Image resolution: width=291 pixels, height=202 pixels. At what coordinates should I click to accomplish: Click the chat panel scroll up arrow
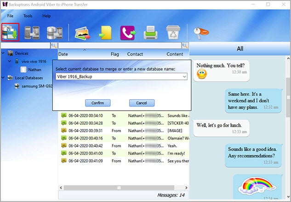[288, 58]
